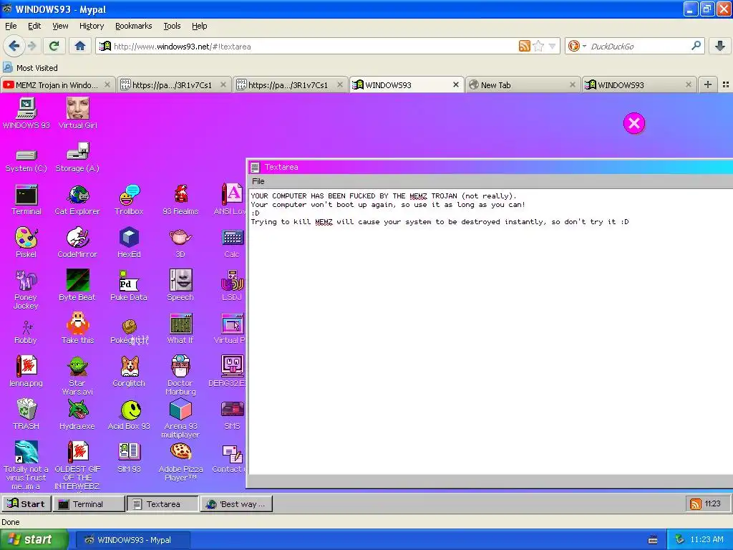Go to browser home page
This screenshot has width=733, height=550.
(80, 46)
